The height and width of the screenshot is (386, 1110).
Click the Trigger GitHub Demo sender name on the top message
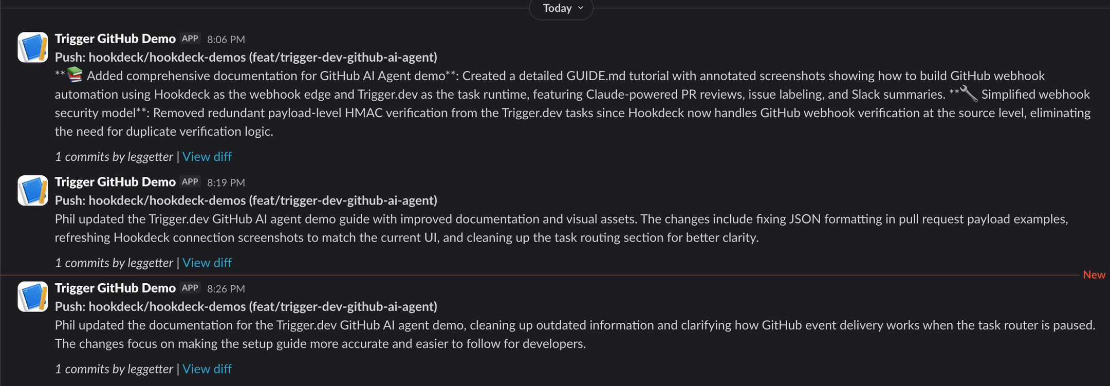pos(115,38)
